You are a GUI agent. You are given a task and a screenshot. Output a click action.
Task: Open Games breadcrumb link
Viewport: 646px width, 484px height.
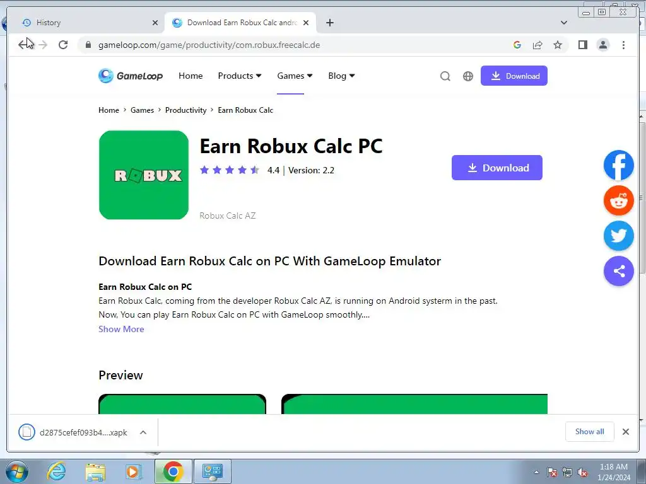coord(142,110)
